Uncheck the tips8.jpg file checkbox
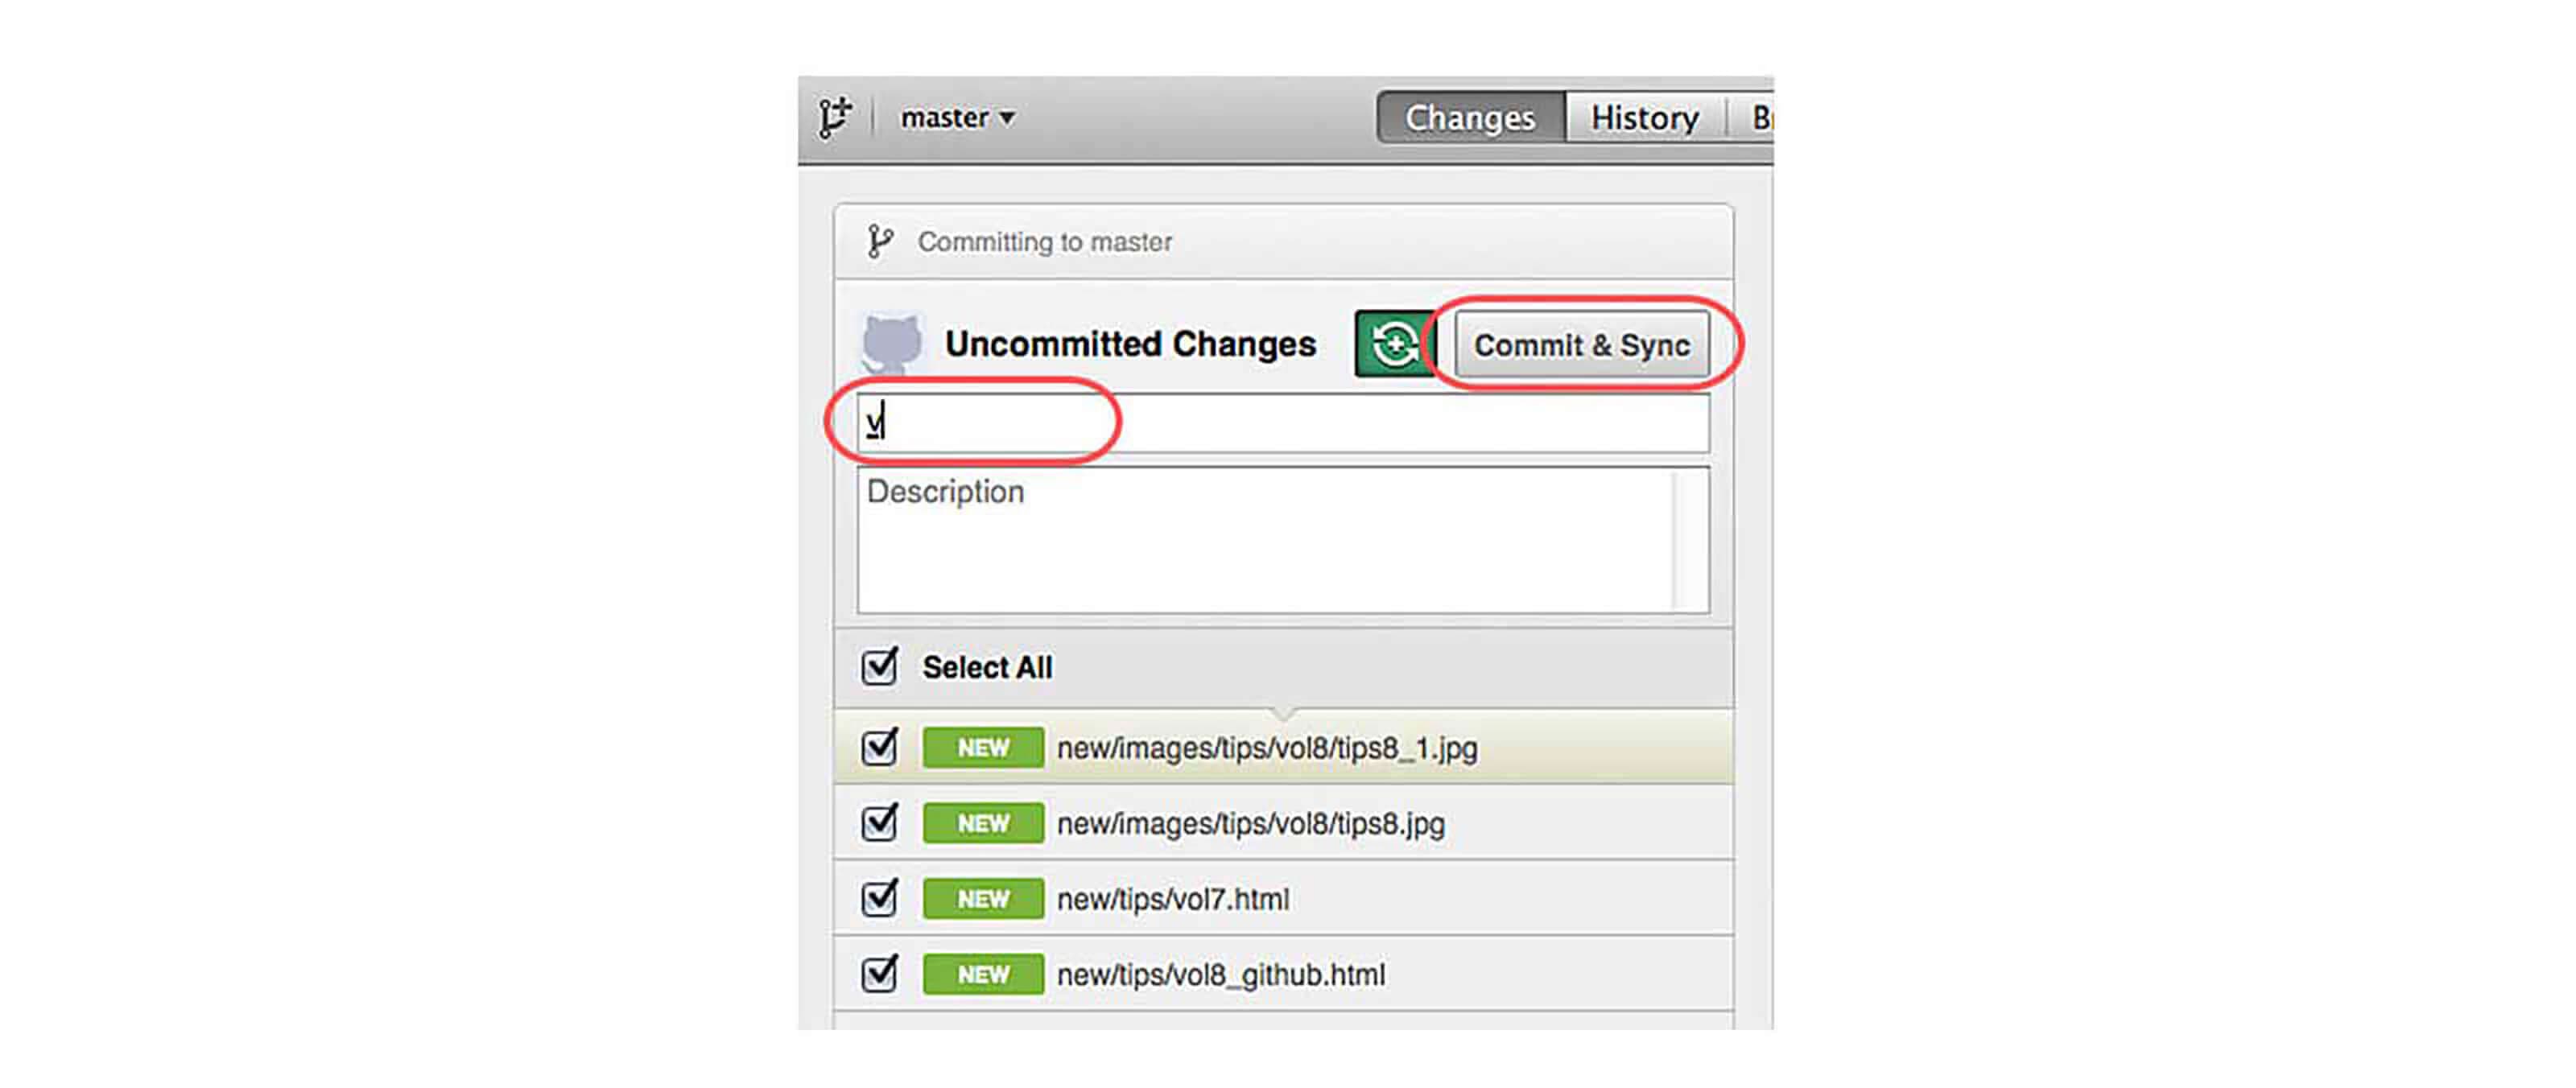2576x1088 pixels. [879, 823]
